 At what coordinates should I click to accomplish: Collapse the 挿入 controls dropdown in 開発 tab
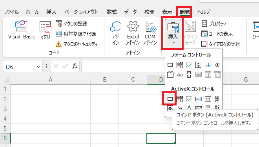tap(173, 34)
